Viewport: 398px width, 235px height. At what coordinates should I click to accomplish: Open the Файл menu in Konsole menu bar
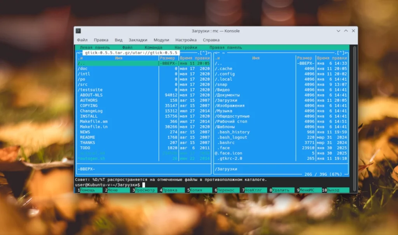(x=82, y=40)
